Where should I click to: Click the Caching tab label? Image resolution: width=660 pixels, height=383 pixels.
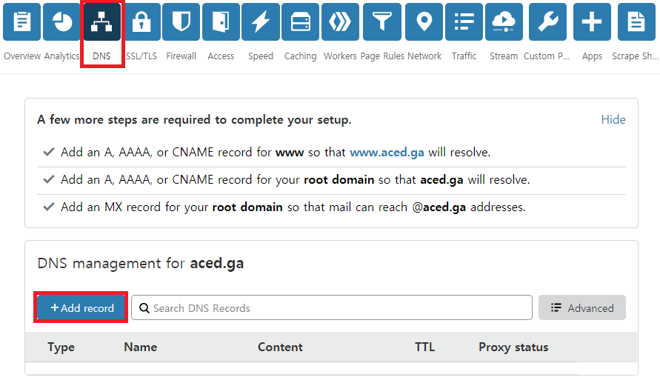[300, 56]
